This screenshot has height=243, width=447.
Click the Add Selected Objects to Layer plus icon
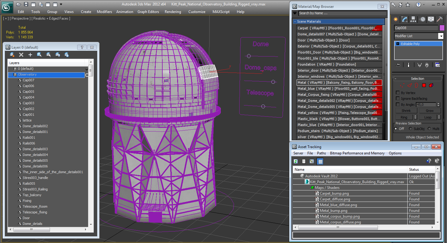[x=30, y=55]
